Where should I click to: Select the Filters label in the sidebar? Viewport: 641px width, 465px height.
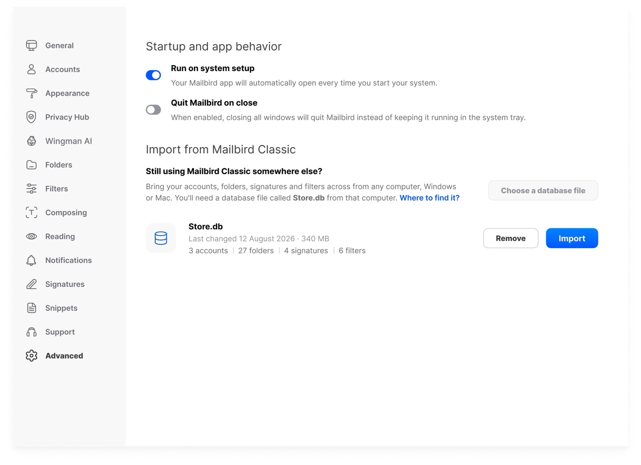(57, 189)
